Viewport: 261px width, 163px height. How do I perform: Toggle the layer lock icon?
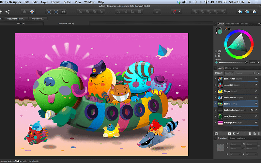tap(258, 73)
